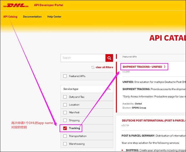Enable the Warehousing checkbox

pyautogui.click(x=65, y=144)
